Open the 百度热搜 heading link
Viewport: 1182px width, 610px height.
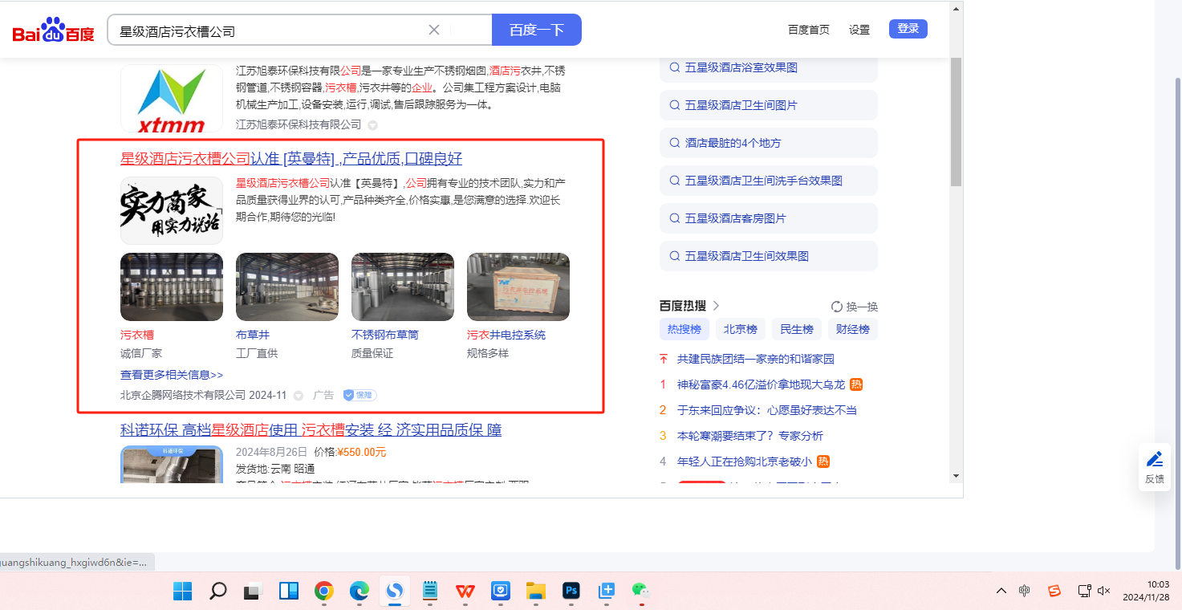coord(689,306)
